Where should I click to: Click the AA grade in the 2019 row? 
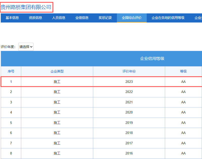tap(184, 123)
